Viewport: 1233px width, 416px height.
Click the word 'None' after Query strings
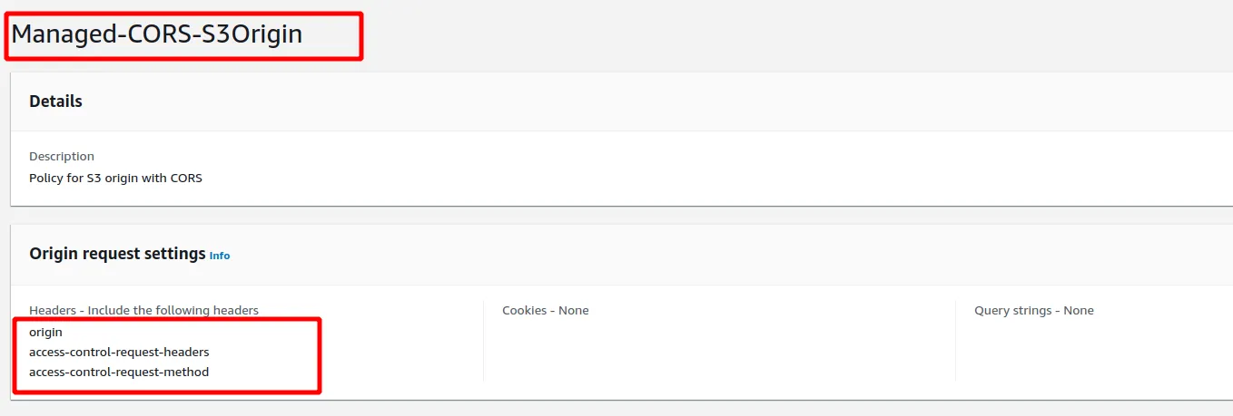coord(1079,310)
